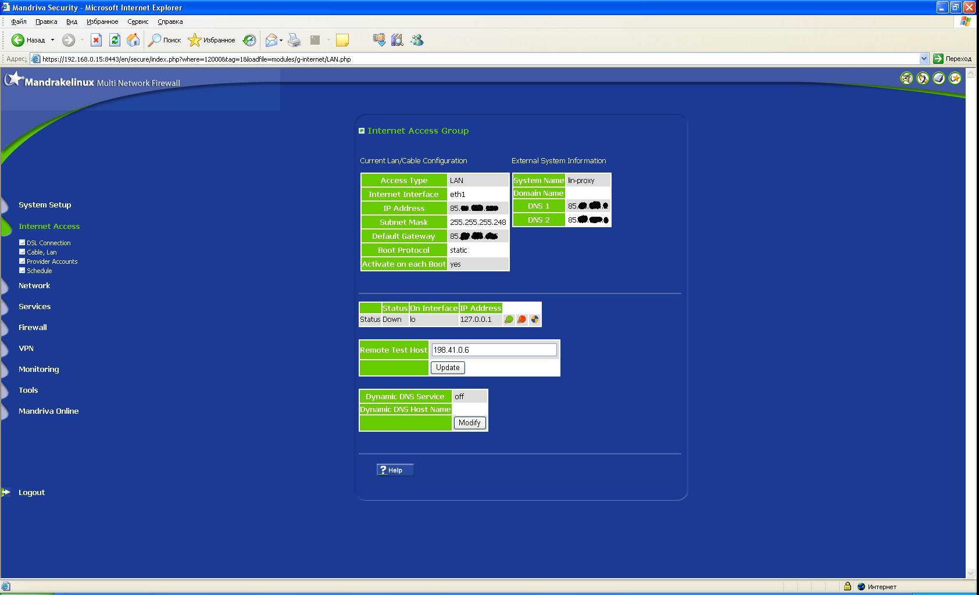979x595 pixels.
Task: Click the download manager arrow icon in toolbar
Action: 379,40
